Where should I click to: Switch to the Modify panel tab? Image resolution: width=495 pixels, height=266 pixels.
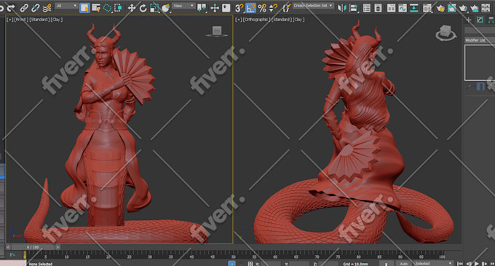pyautogui.click(x=480, y=20)
